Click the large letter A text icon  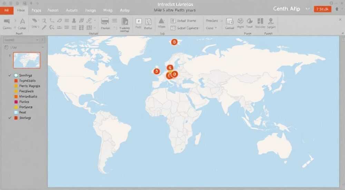click(22, 21)
